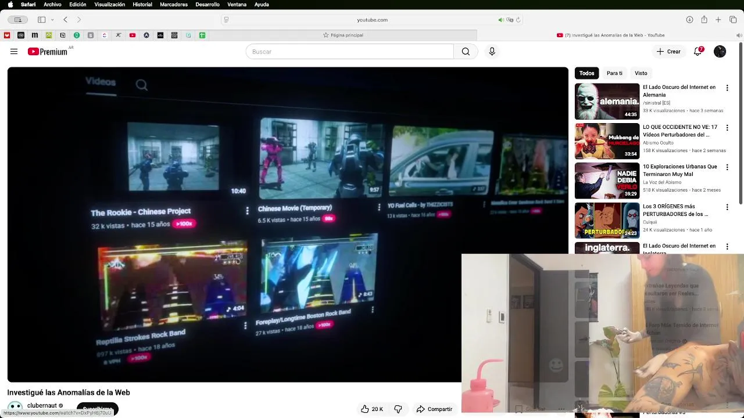This screenshot has width=744, height=418.
Task: Open 'LO QUE OCCIDENTE NO VE' video title
Action: [680, 131]
